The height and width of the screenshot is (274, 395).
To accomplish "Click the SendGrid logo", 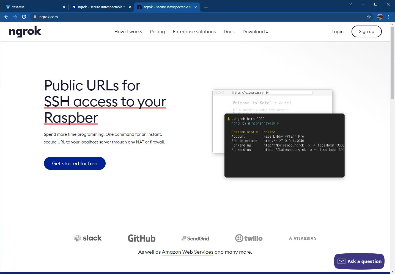I will (195, 238).
